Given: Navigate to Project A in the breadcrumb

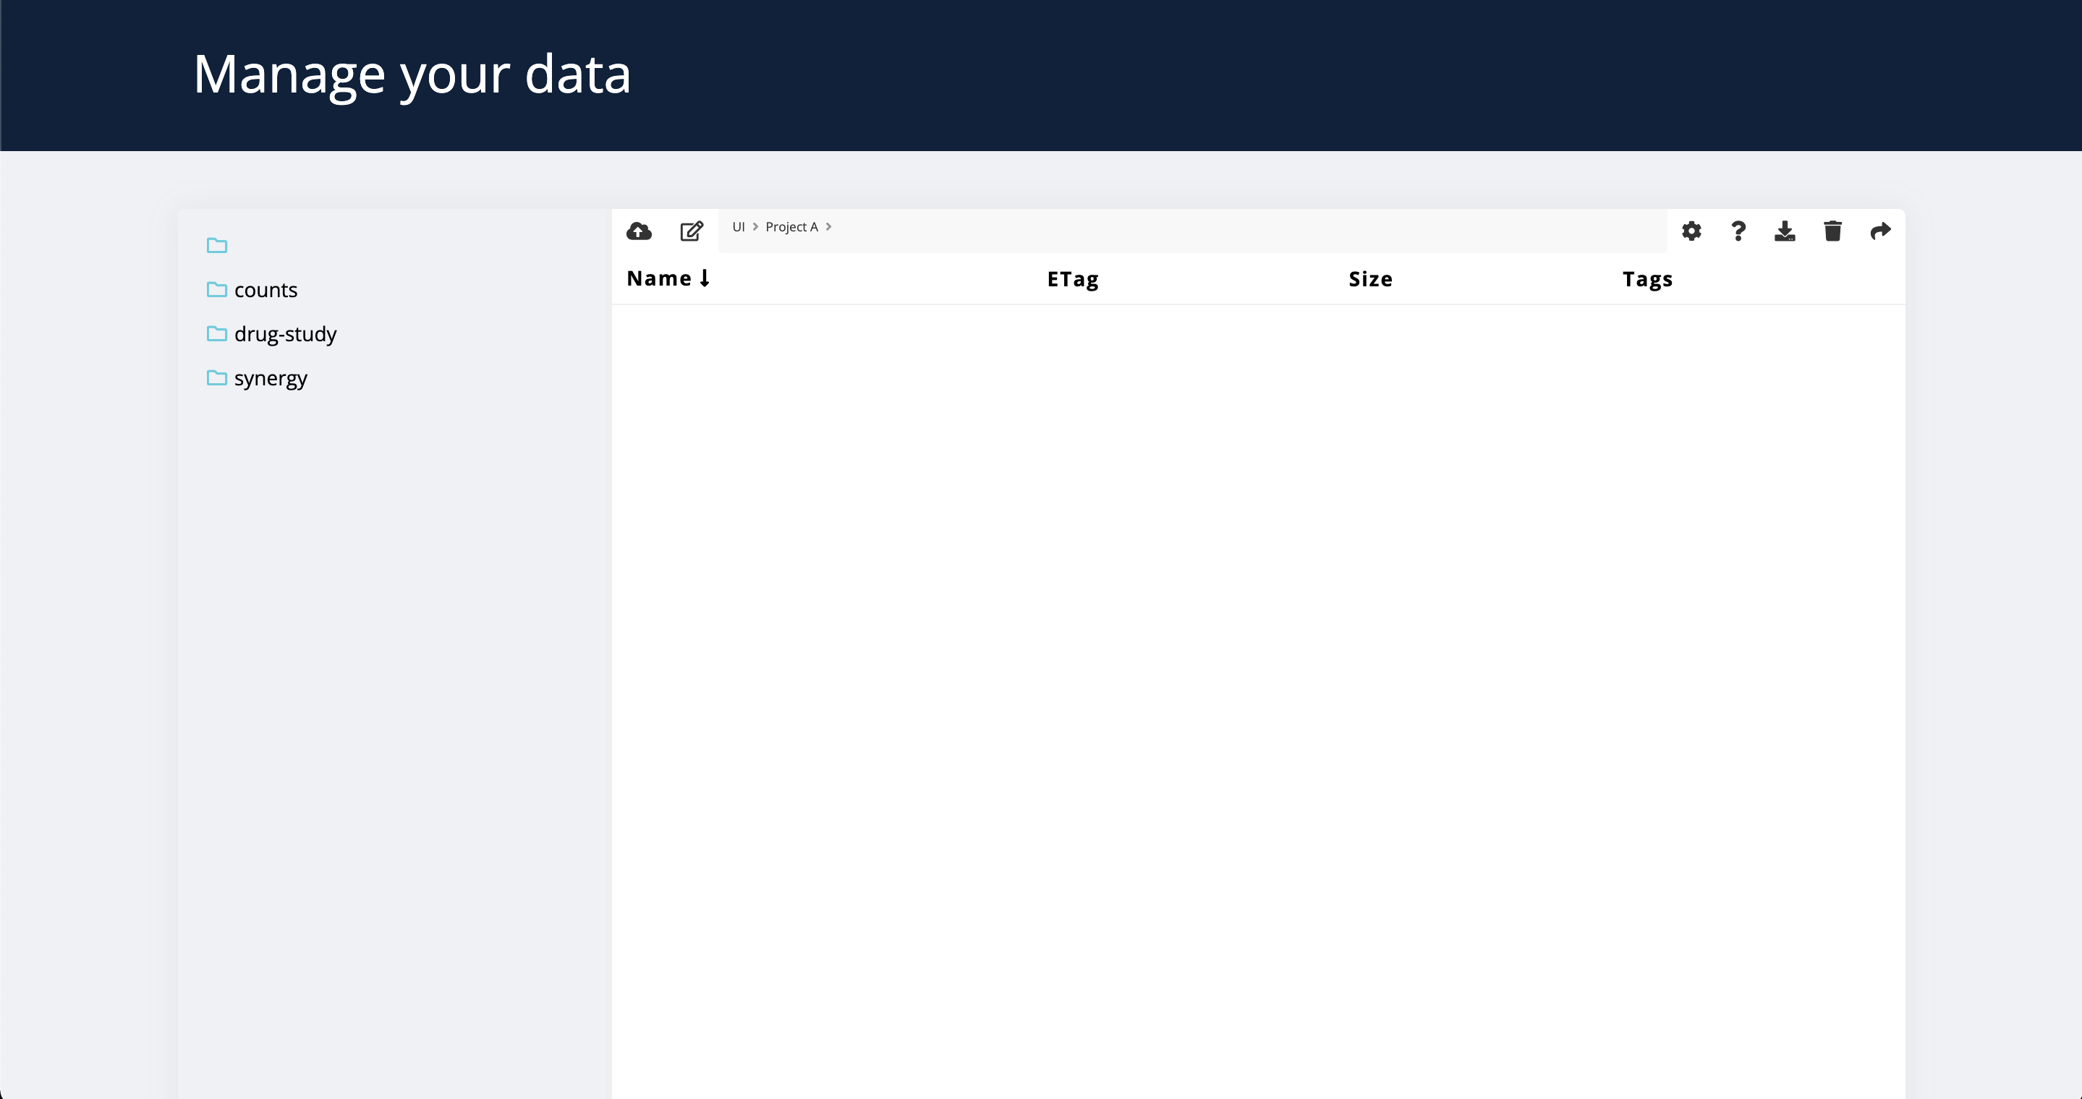Looking at the screenshot, I should [791, 227].
